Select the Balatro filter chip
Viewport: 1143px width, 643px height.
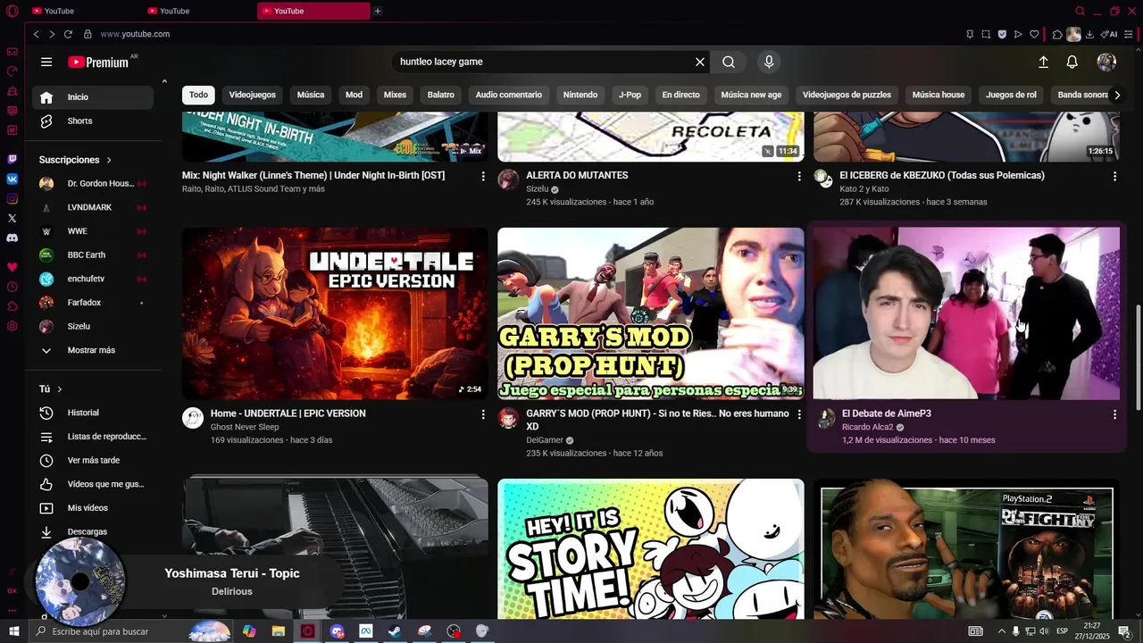[440, 95]
